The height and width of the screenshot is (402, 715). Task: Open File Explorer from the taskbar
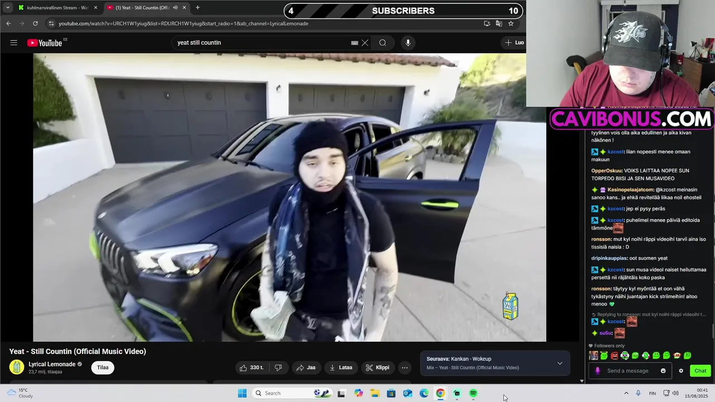(375, 393)
